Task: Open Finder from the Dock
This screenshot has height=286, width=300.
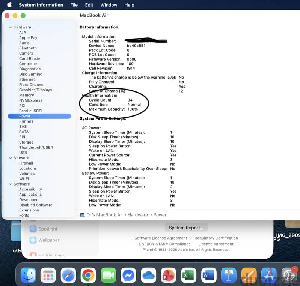Action: [x=28, y=275]
